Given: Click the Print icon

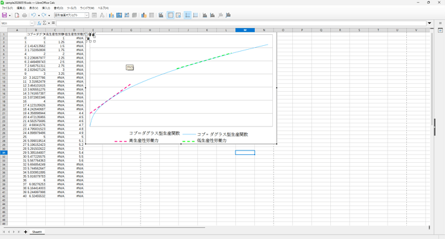Looking at the screenshot, I should (x=25, y=16).
